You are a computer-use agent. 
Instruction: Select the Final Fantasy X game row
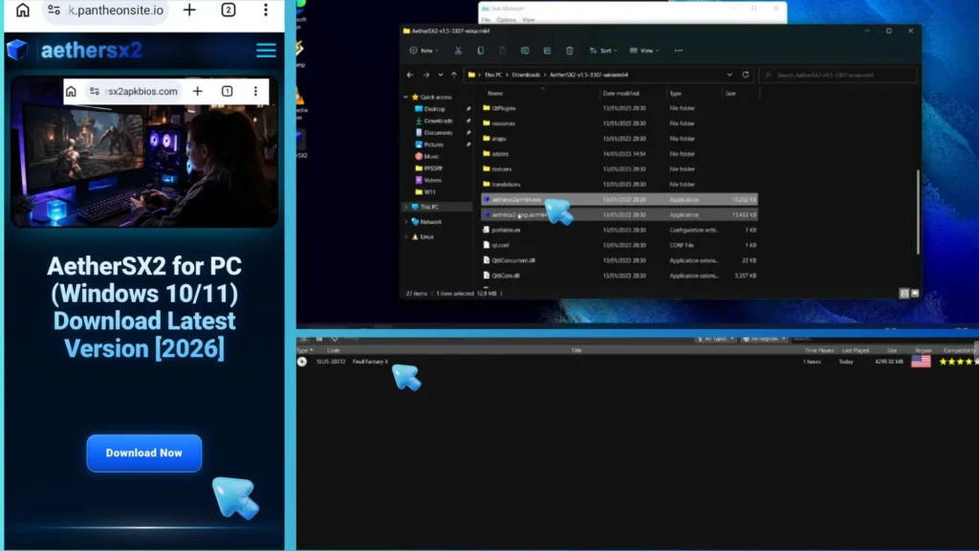pos(636,362)
